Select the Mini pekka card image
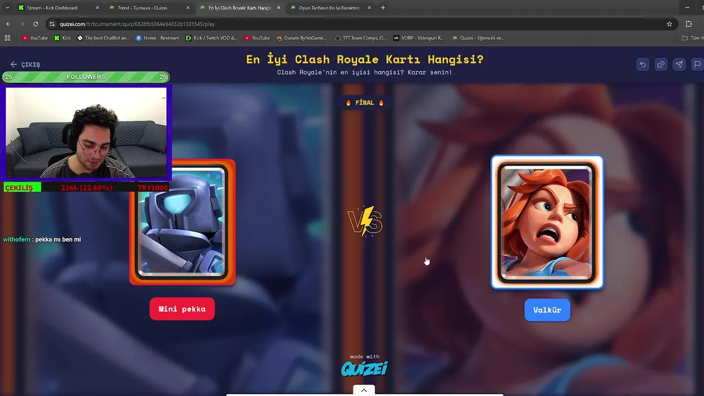 coord(182,222)
